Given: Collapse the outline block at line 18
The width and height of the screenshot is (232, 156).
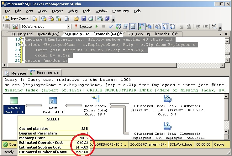Looking at the screenshot, I should click(x=22, y=40).
